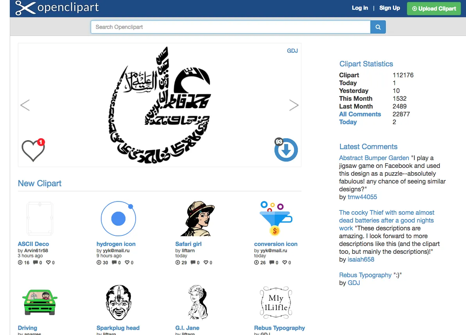The image size is (466, 335).
Task: Open the conversion icon funnel thumbnail
Action: pos(276,219)
